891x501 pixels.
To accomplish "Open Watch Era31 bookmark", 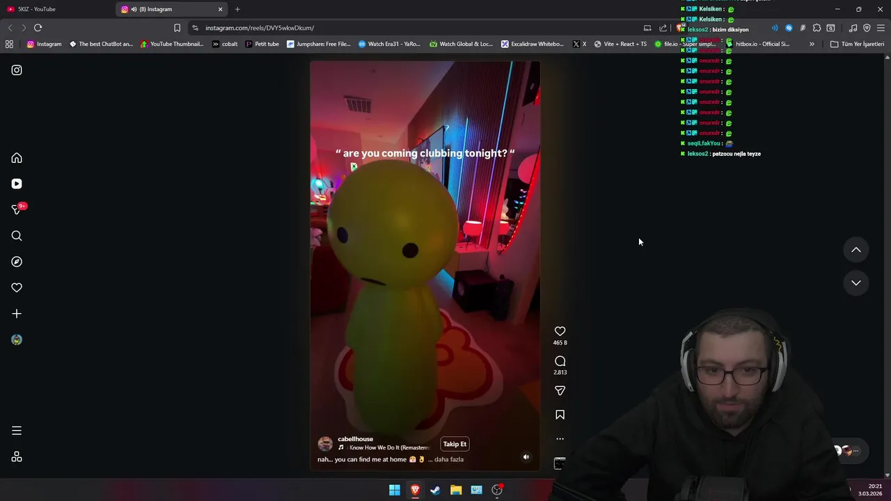I will (389, 44).
